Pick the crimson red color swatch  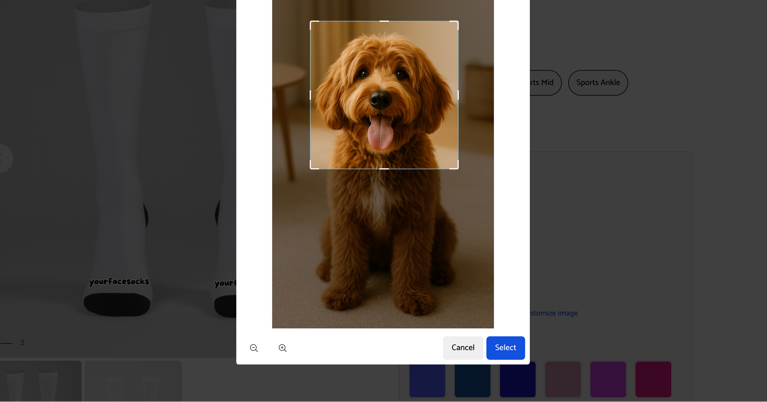point(653,379)
